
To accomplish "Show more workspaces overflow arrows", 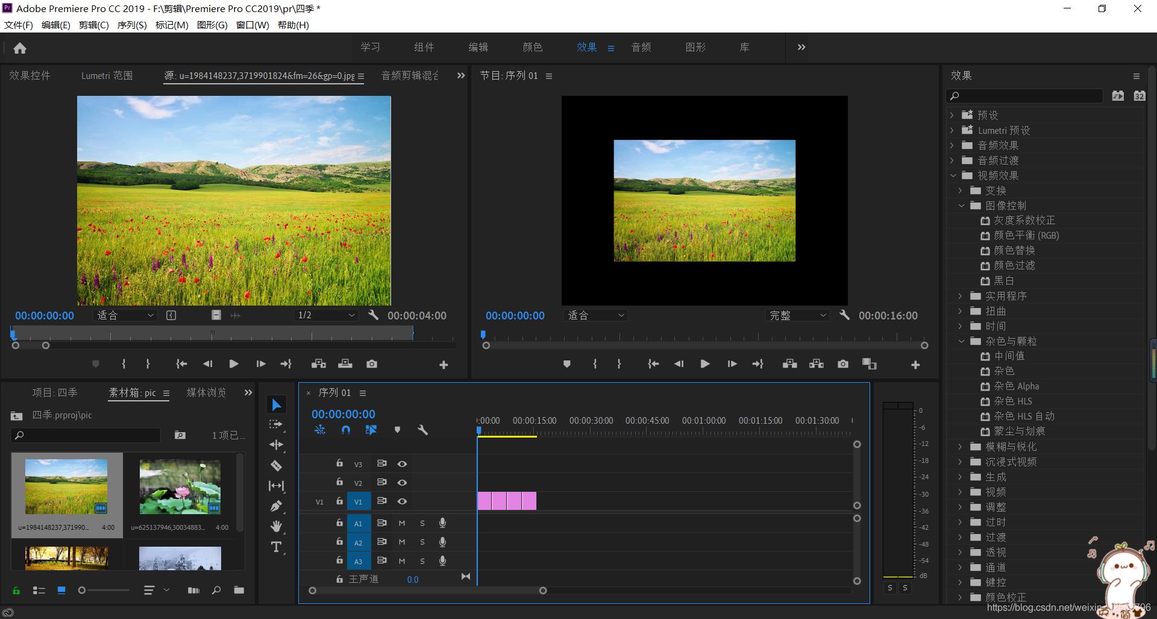I will click(801, 47).
